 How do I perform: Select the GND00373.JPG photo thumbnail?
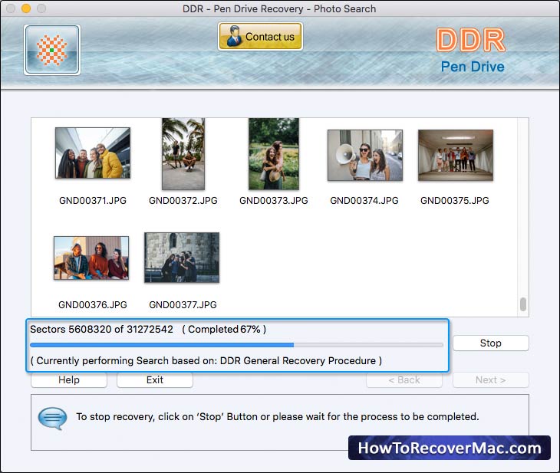[274, 154]
